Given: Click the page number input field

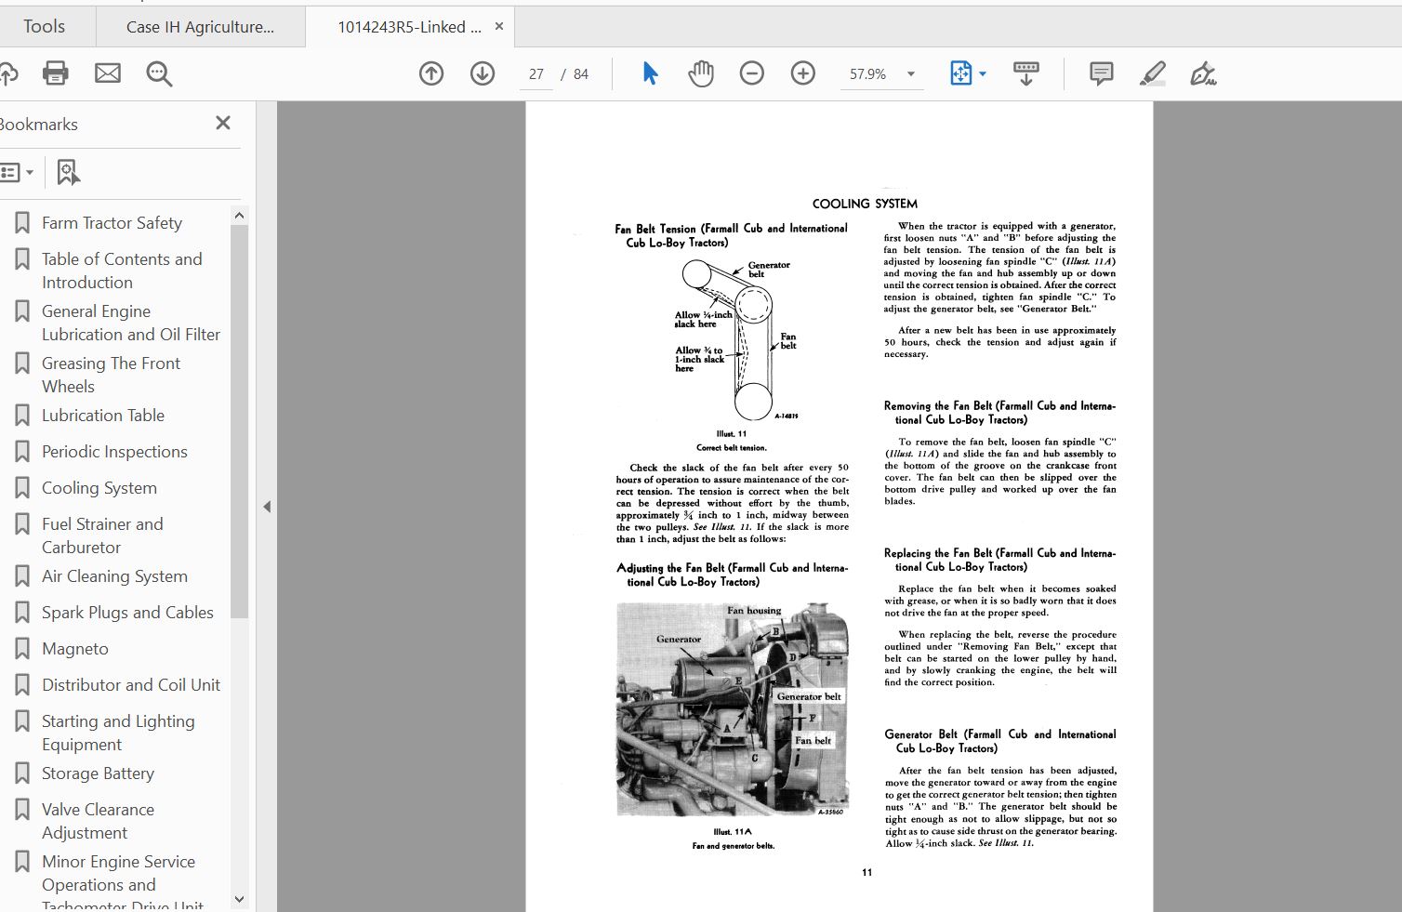Looking at the screenshot, I should tap(536, 74).
